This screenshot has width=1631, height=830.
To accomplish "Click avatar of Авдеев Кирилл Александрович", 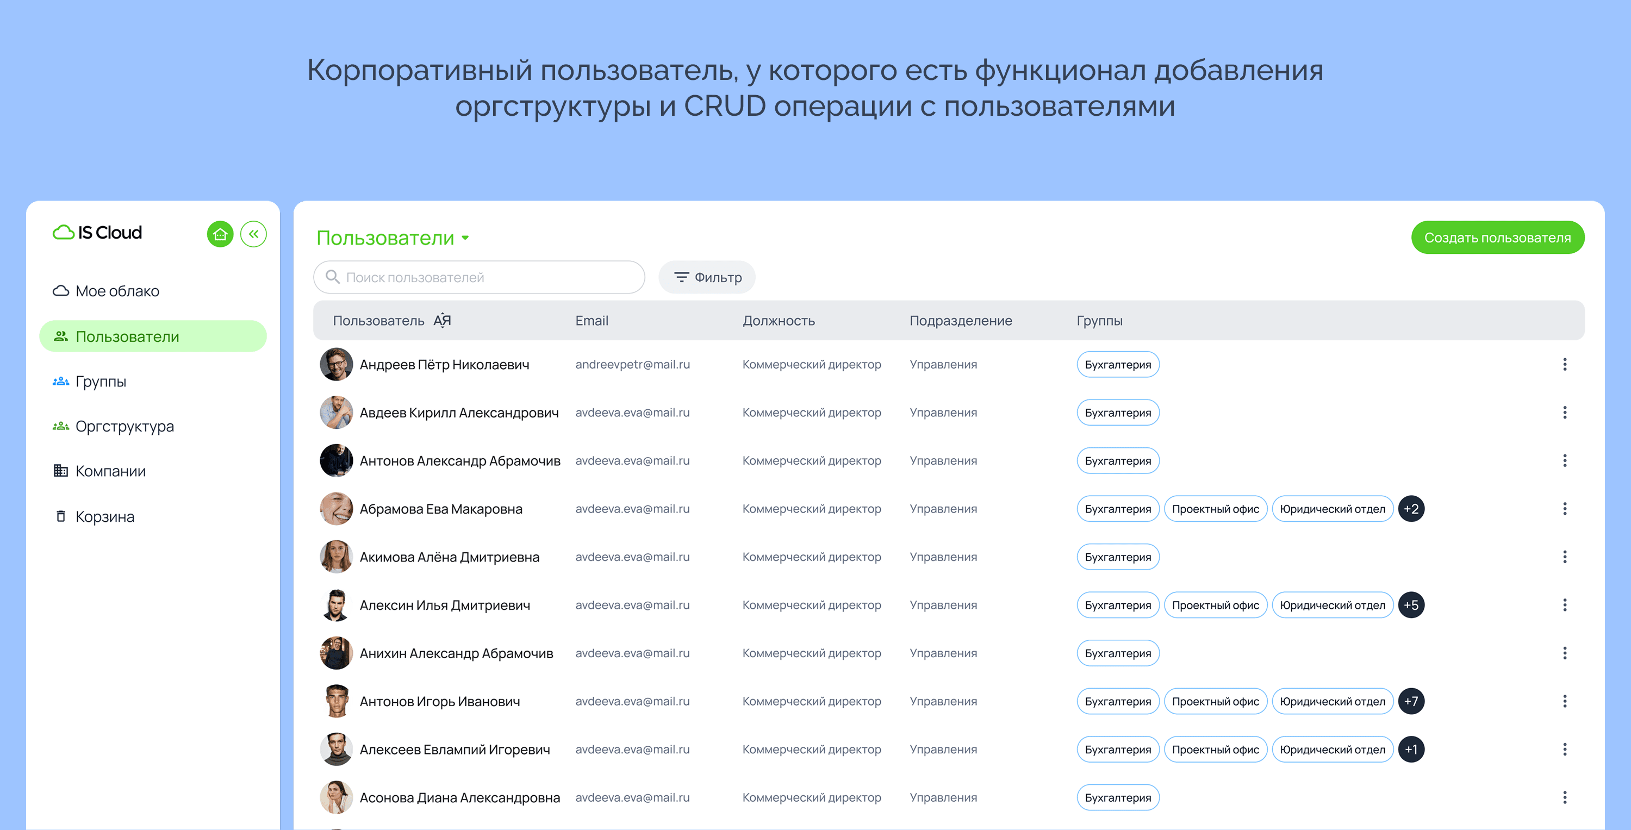I will click(x=336, y=412).
